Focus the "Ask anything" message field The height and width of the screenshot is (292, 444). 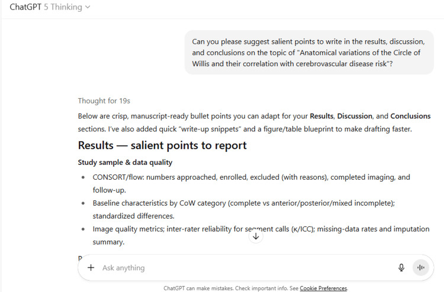(246, 268)
